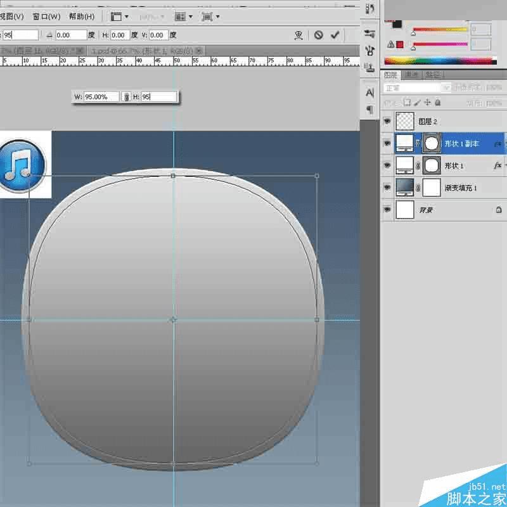Click the rotation angle input field
507x507 pixels.
[71, 35]
